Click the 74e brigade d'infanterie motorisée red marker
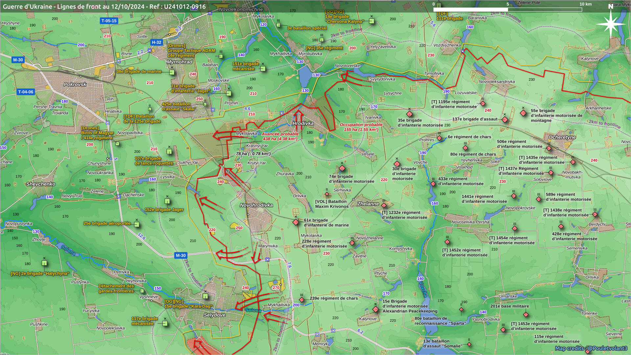The width and height of the screenshot is (631, 355). pos(342,169)
